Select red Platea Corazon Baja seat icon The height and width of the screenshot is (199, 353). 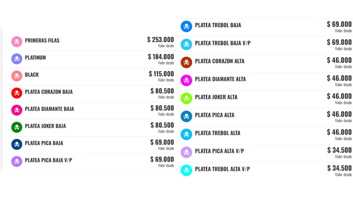(17, 93)
